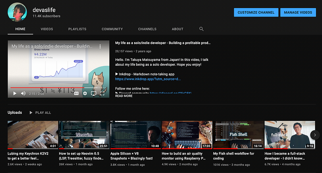The image size is (322, 173).
Task: Click the 'Follow me online here:' line
Action: coord(132,89)
